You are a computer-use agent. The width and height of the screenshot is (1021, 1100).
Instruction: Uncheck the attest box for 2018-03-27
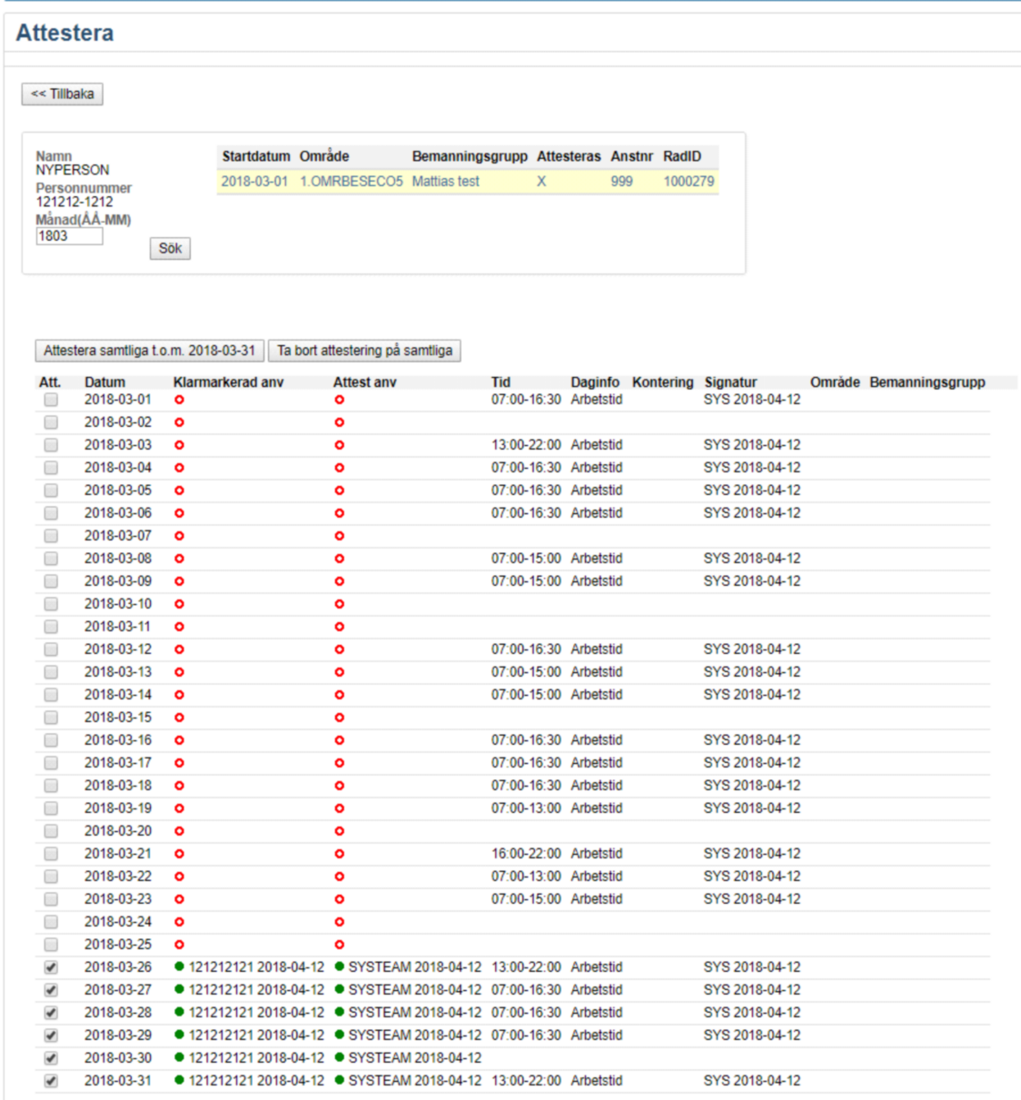(51, 990)
